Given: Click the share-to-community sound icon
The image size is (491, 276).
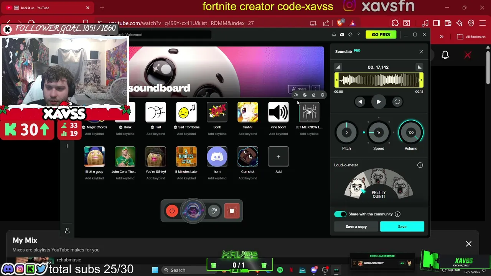Looking at the screenshot, I should (305, 95).
